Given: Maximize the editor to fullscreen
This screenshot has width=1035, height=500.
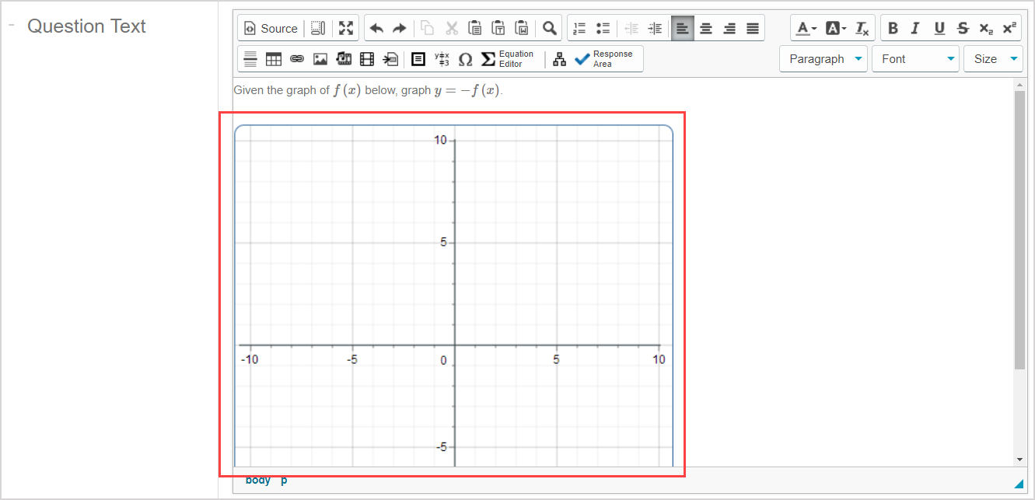Looking at the screenshot, I should click(345, 27).
